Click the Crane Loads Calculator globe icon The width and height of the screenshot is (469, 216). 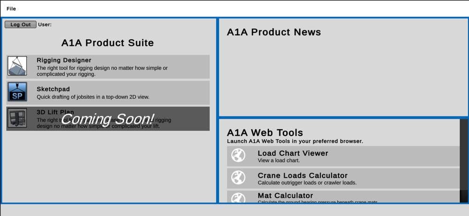pyautogui.click(x=238, y=178)
